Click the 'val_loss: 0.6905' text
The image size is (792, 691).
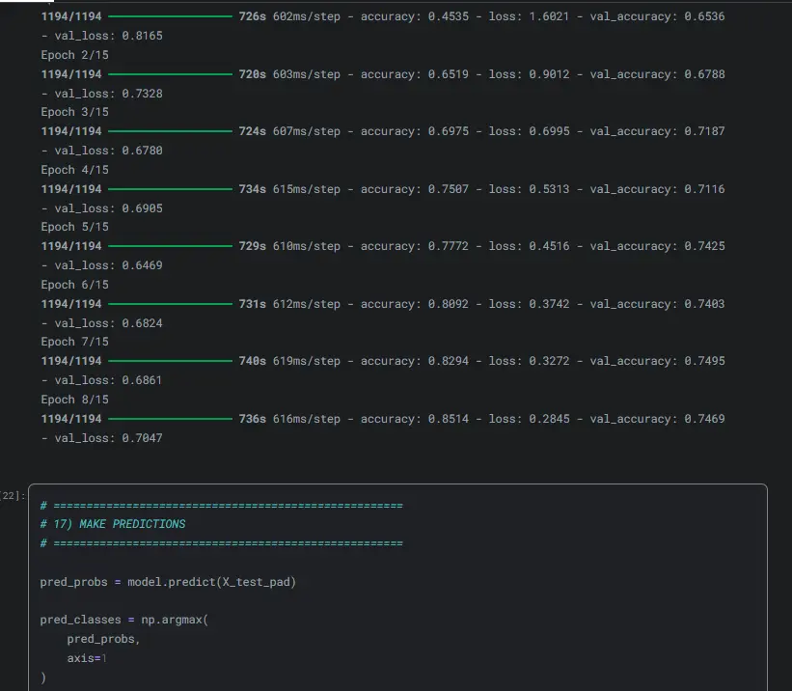[109, 208]
